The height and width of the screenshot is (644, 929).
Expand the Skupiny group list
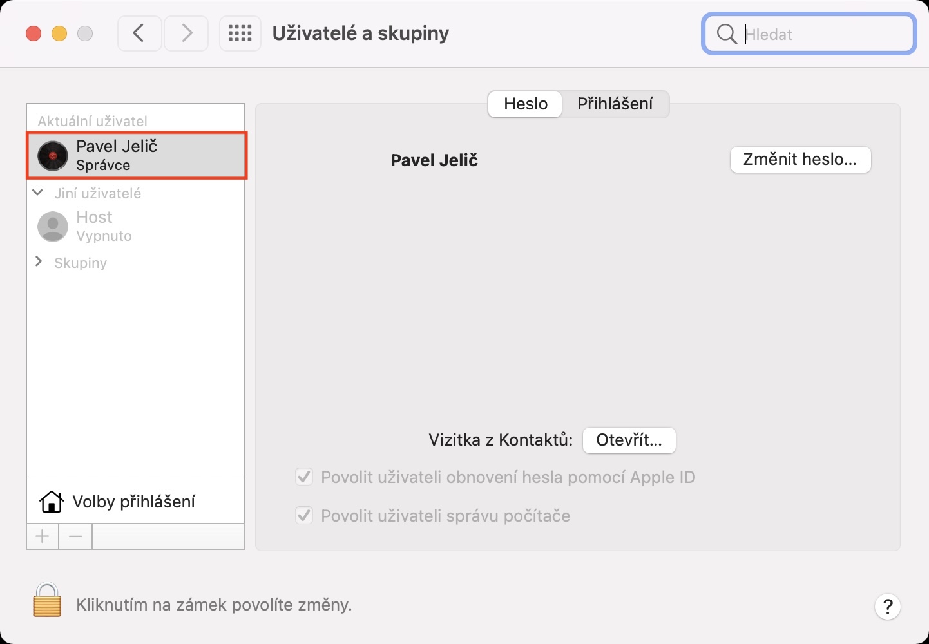pos(39,261)
